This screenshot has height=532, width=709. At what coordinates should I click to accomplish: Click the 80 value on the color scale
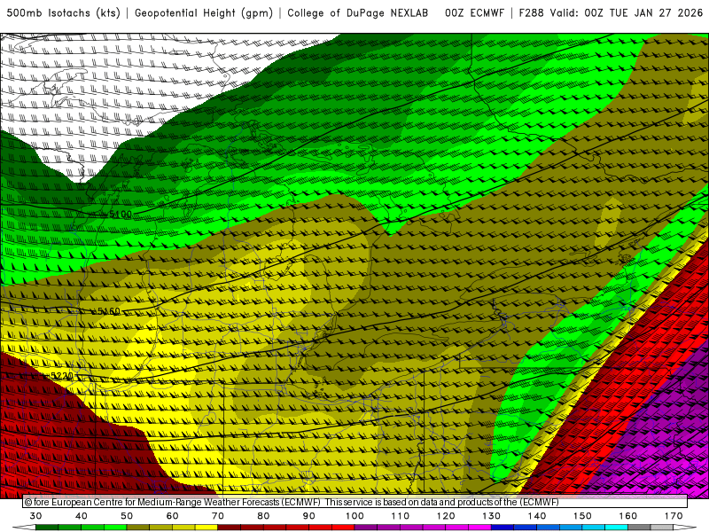coord(263,516)
